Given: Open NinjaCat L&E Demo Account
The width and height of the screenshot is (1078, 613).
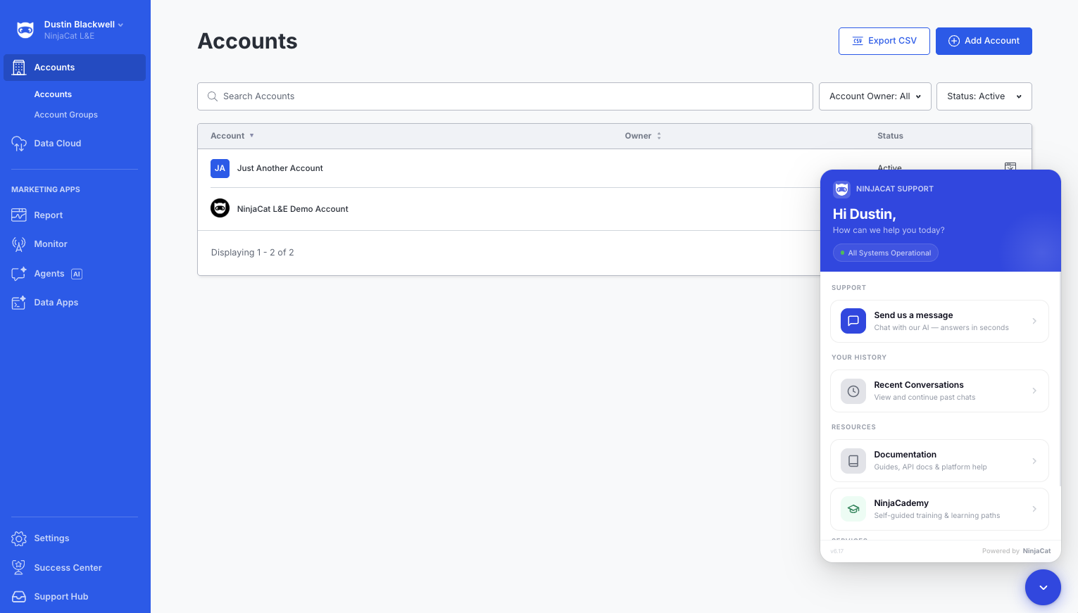Looking at the screenshot, I should pos(292,209).
